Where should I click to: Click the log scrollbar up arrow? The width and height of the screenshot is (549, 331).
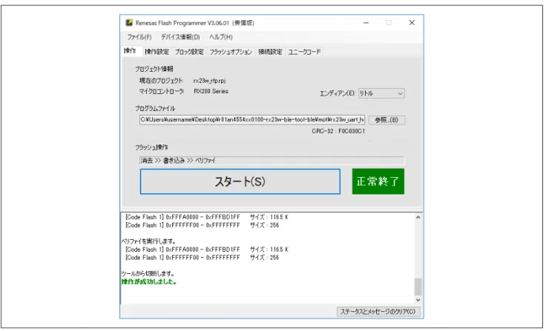[x=418, y=218]
